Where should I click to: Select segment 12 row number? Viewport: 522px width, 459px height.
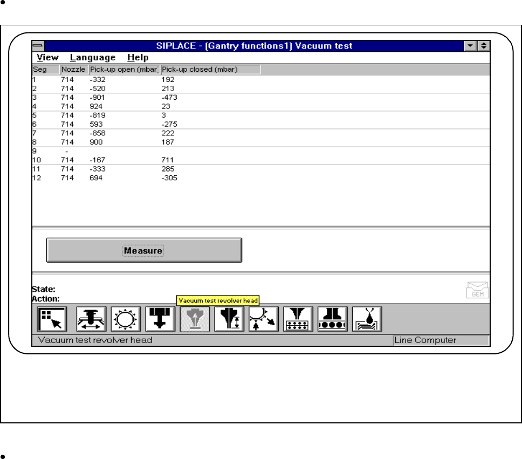(37, 178)
